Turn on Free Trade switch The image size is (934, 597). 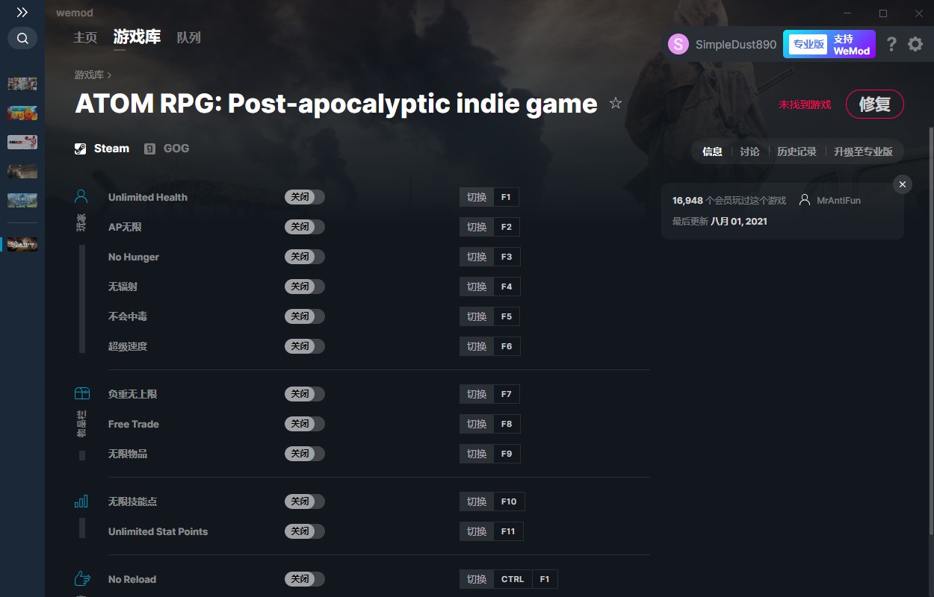[305, 424]
